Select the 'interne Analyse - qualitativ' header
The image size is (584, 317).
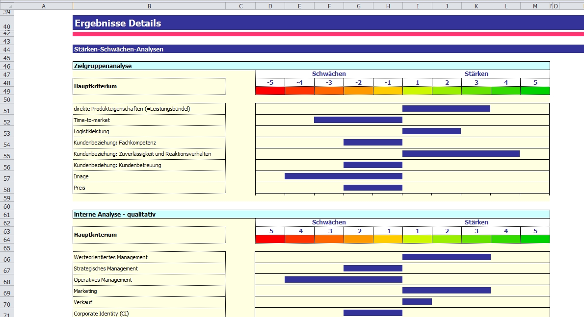(115, 214)
